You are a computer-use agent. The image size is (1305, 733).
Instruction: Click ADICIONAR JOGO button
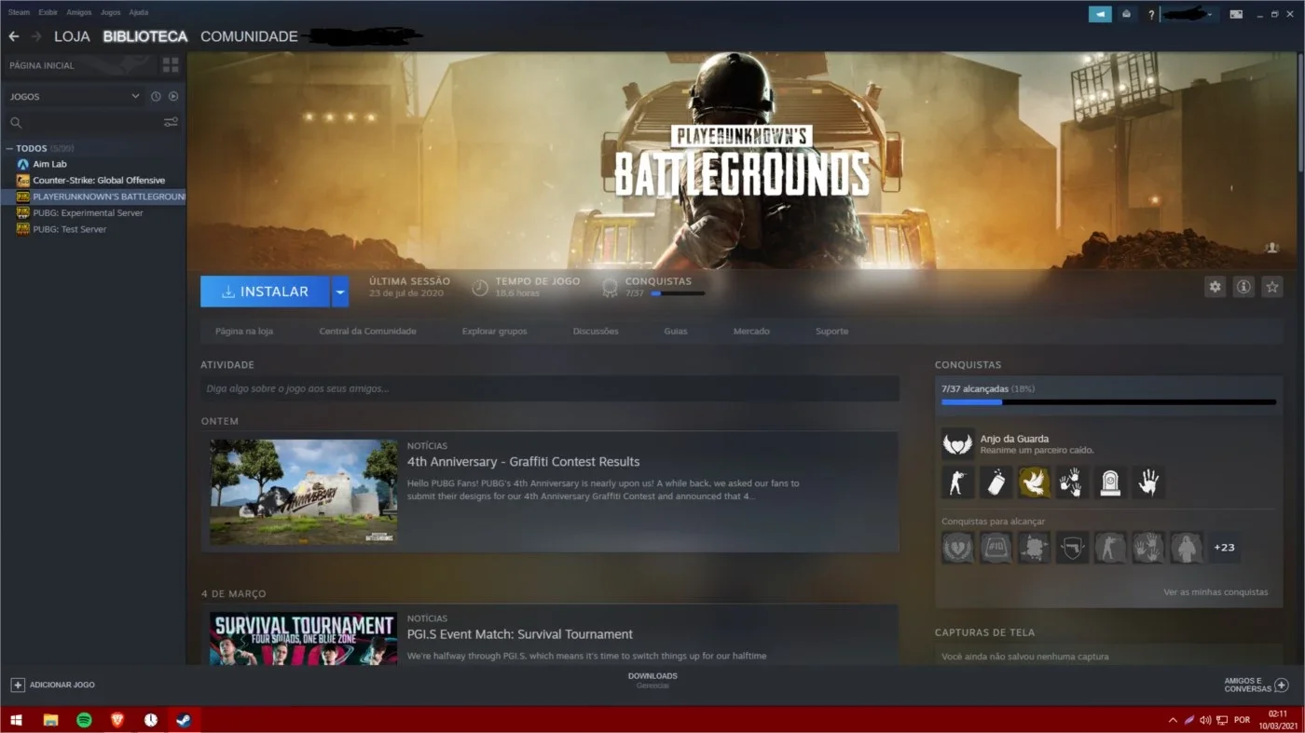point(53,685)
